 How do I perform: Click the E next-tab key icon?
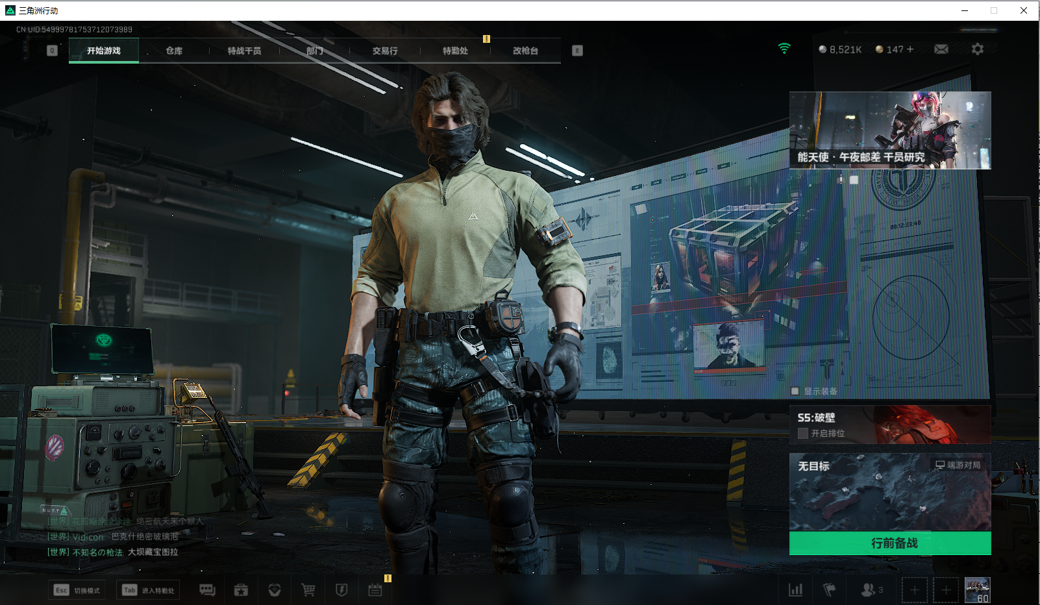[x=577, y=51]
